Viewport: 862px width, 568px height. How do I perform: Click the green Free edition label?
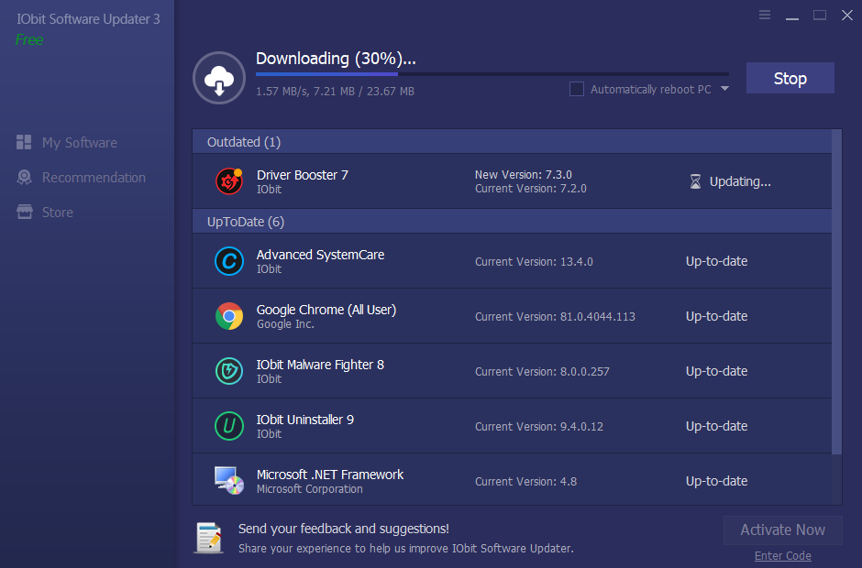pyautogui.click(x=29, y=39)
